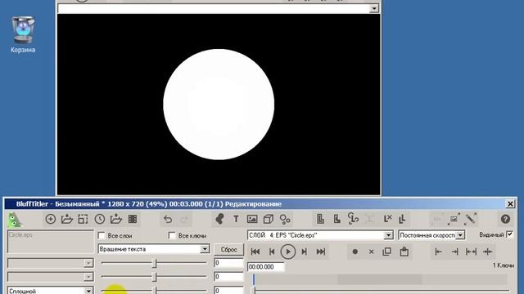Image resolution: width=524 pixels, height=294 pixels.
Task: Copy the current key
Action: 386,252
